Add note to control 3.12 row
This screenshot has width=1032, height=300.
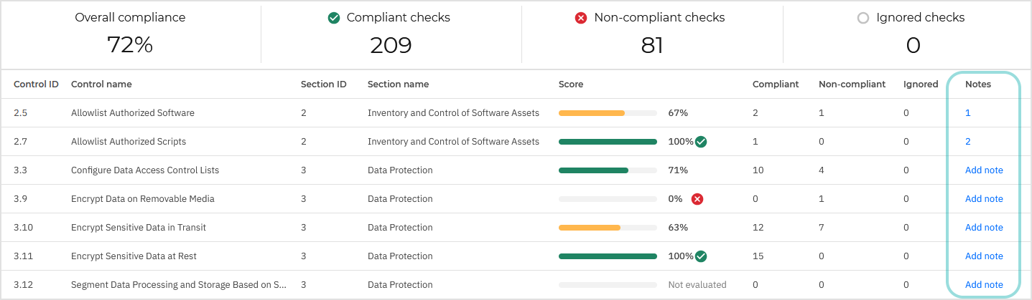[984, 285]
